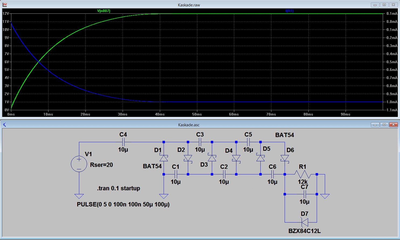Click the BZX84C12L zener model label

tap(305, 231)
